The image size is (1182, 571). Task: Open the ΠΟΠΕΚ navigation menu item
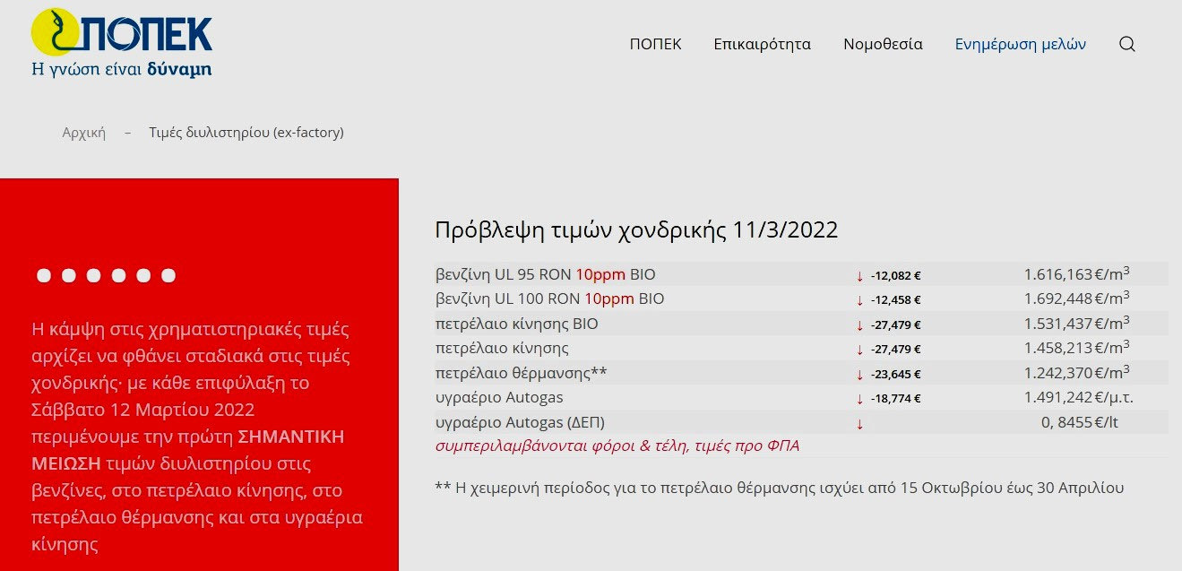655,44
